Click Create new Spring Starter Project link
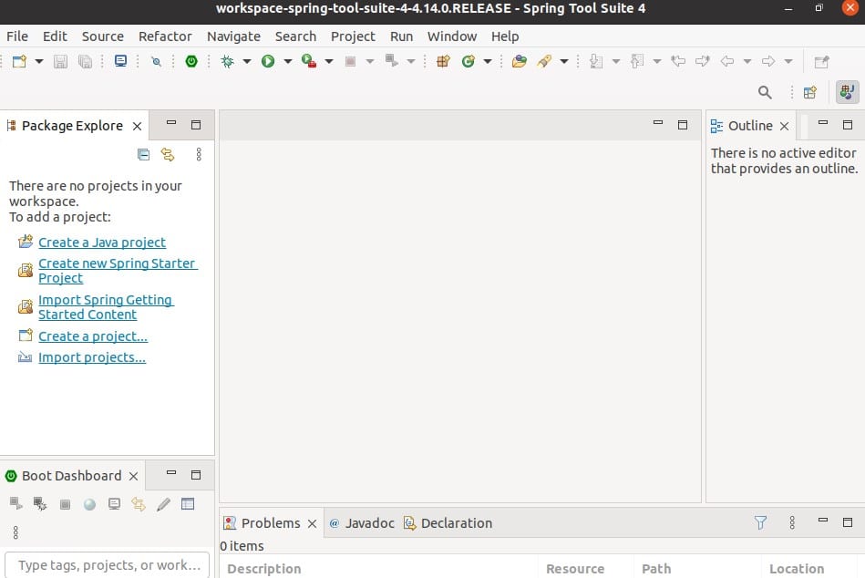 click(118, 270)
